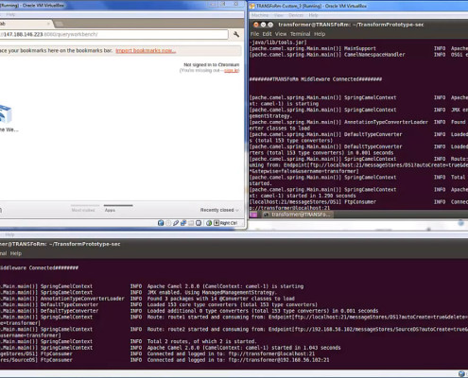The width and height of the screenshot is (468, 378).
Task: Open the web app icon on the new tab page
Action: (x=7, y=114)
